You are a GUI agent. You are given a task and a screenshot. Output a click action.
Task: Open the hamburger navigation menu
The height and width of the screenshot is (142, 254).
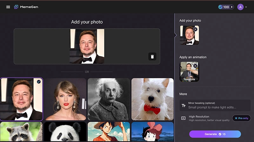pos(8,7)
